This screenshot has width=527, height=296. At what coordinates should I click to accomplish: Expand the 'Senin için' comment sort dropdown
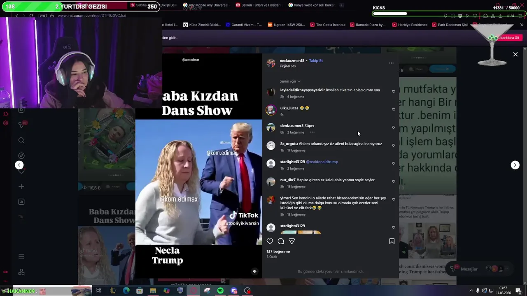(290, 81)
